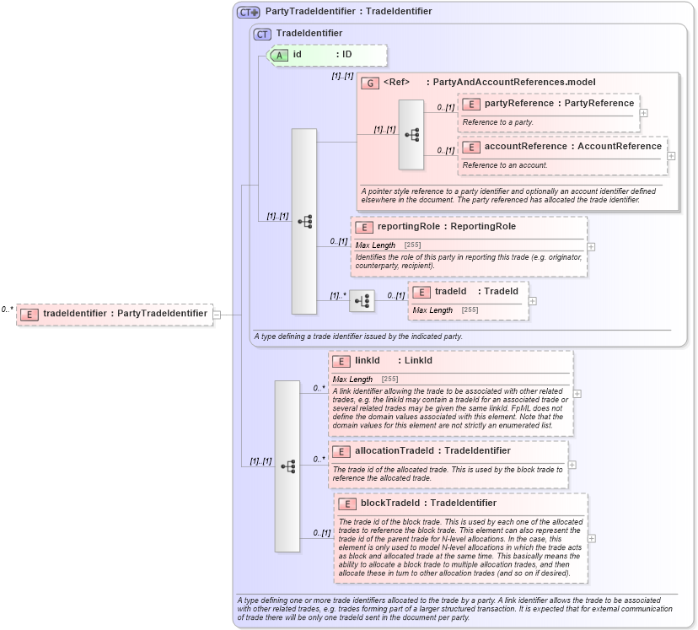Viewport: 698px width, 630px height.
Task: Click the E icon of blockTradeId
Action: click(346, 503)
